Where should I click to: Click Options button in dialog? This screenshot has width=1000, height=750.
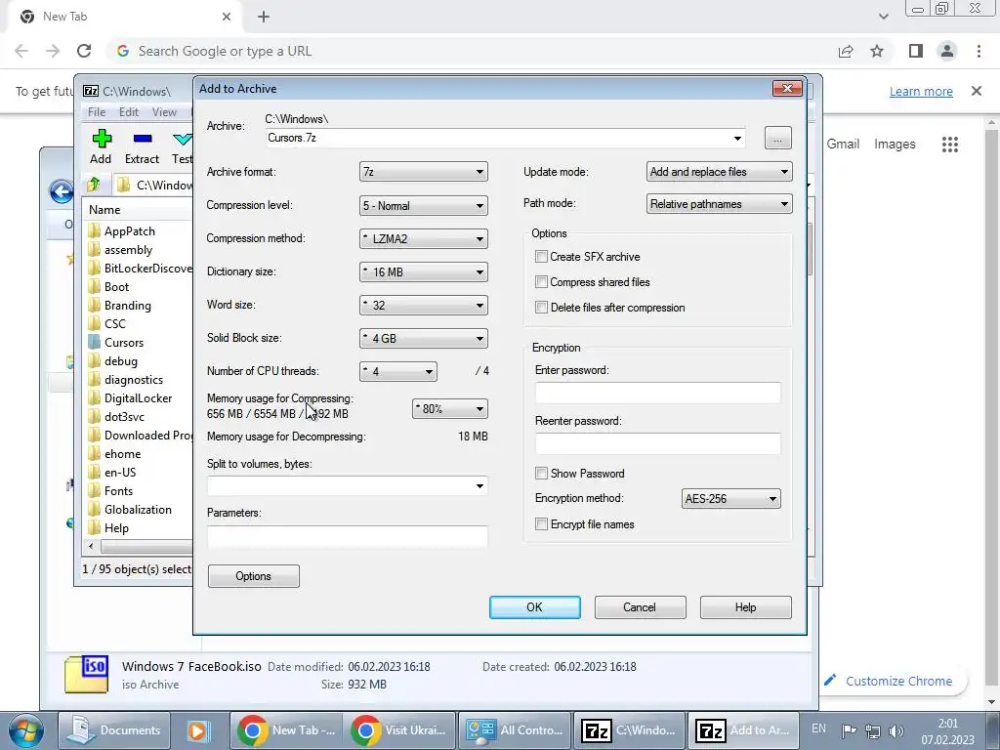[253, 576]
